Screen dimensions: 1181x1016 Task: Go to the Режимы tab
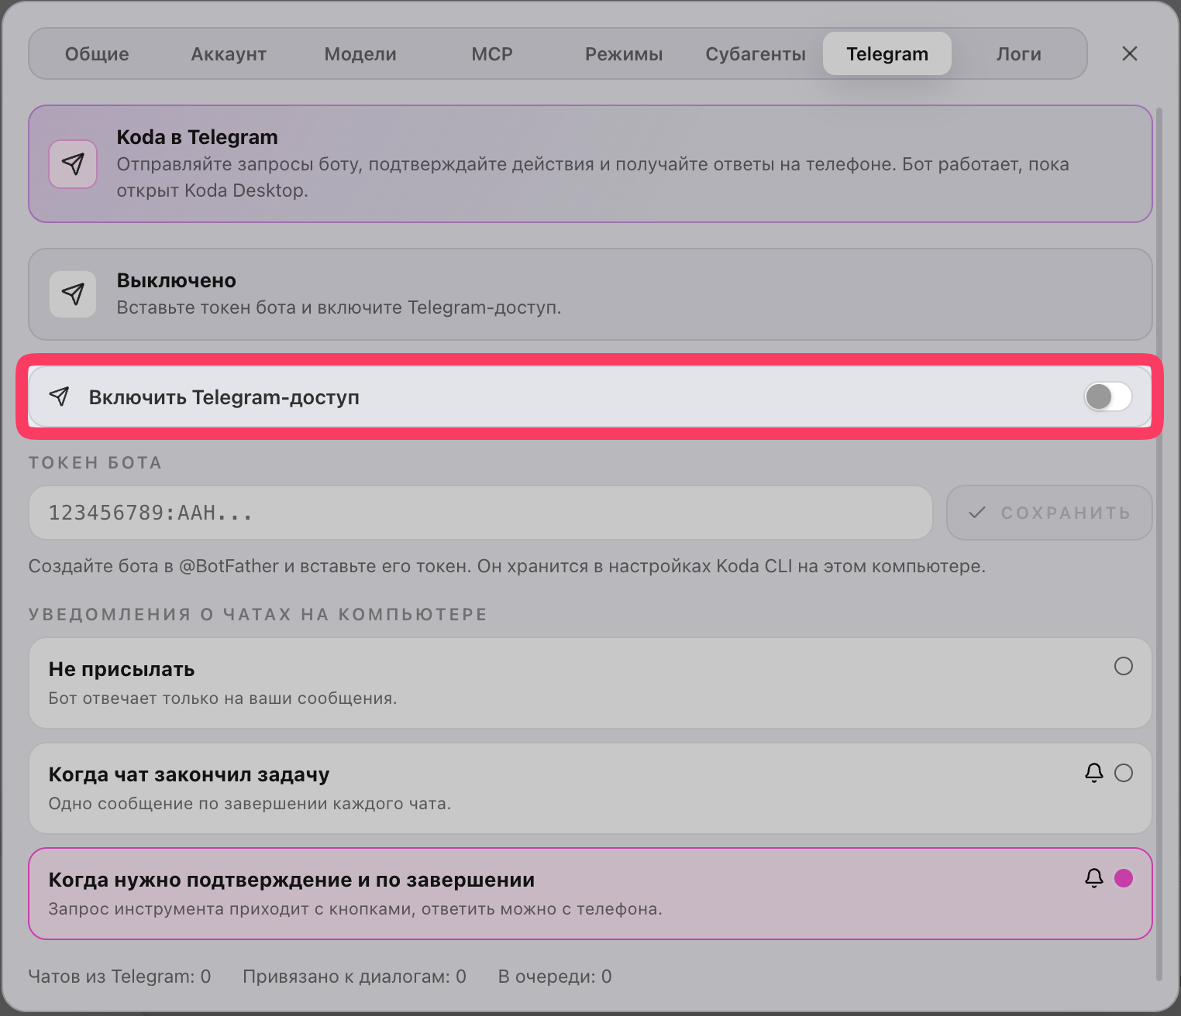(624, 54)
